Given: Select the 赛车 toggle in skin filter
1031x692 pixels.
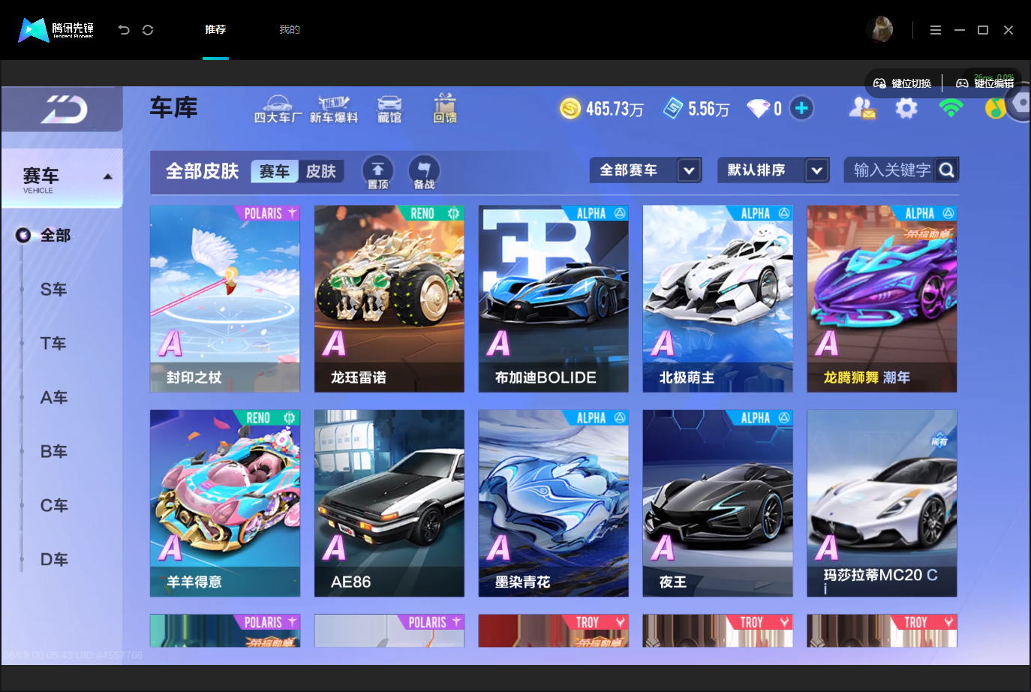Looking at the screenshot, I should pyautogui.click(x=275, y=172).
